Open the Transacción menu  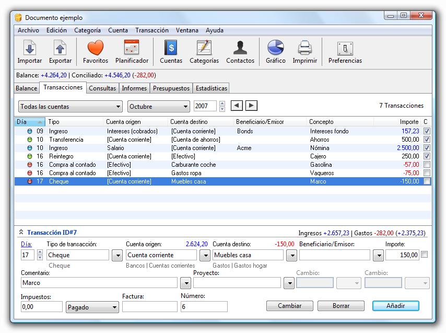(152, 30)
